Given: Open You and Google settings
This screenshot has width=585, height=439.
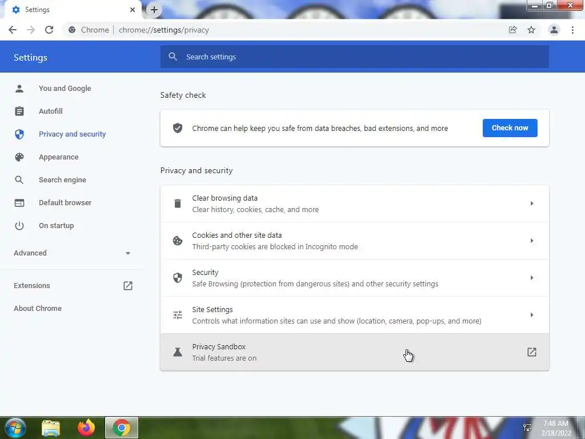Looking at the screenshot, I should 65,89.
